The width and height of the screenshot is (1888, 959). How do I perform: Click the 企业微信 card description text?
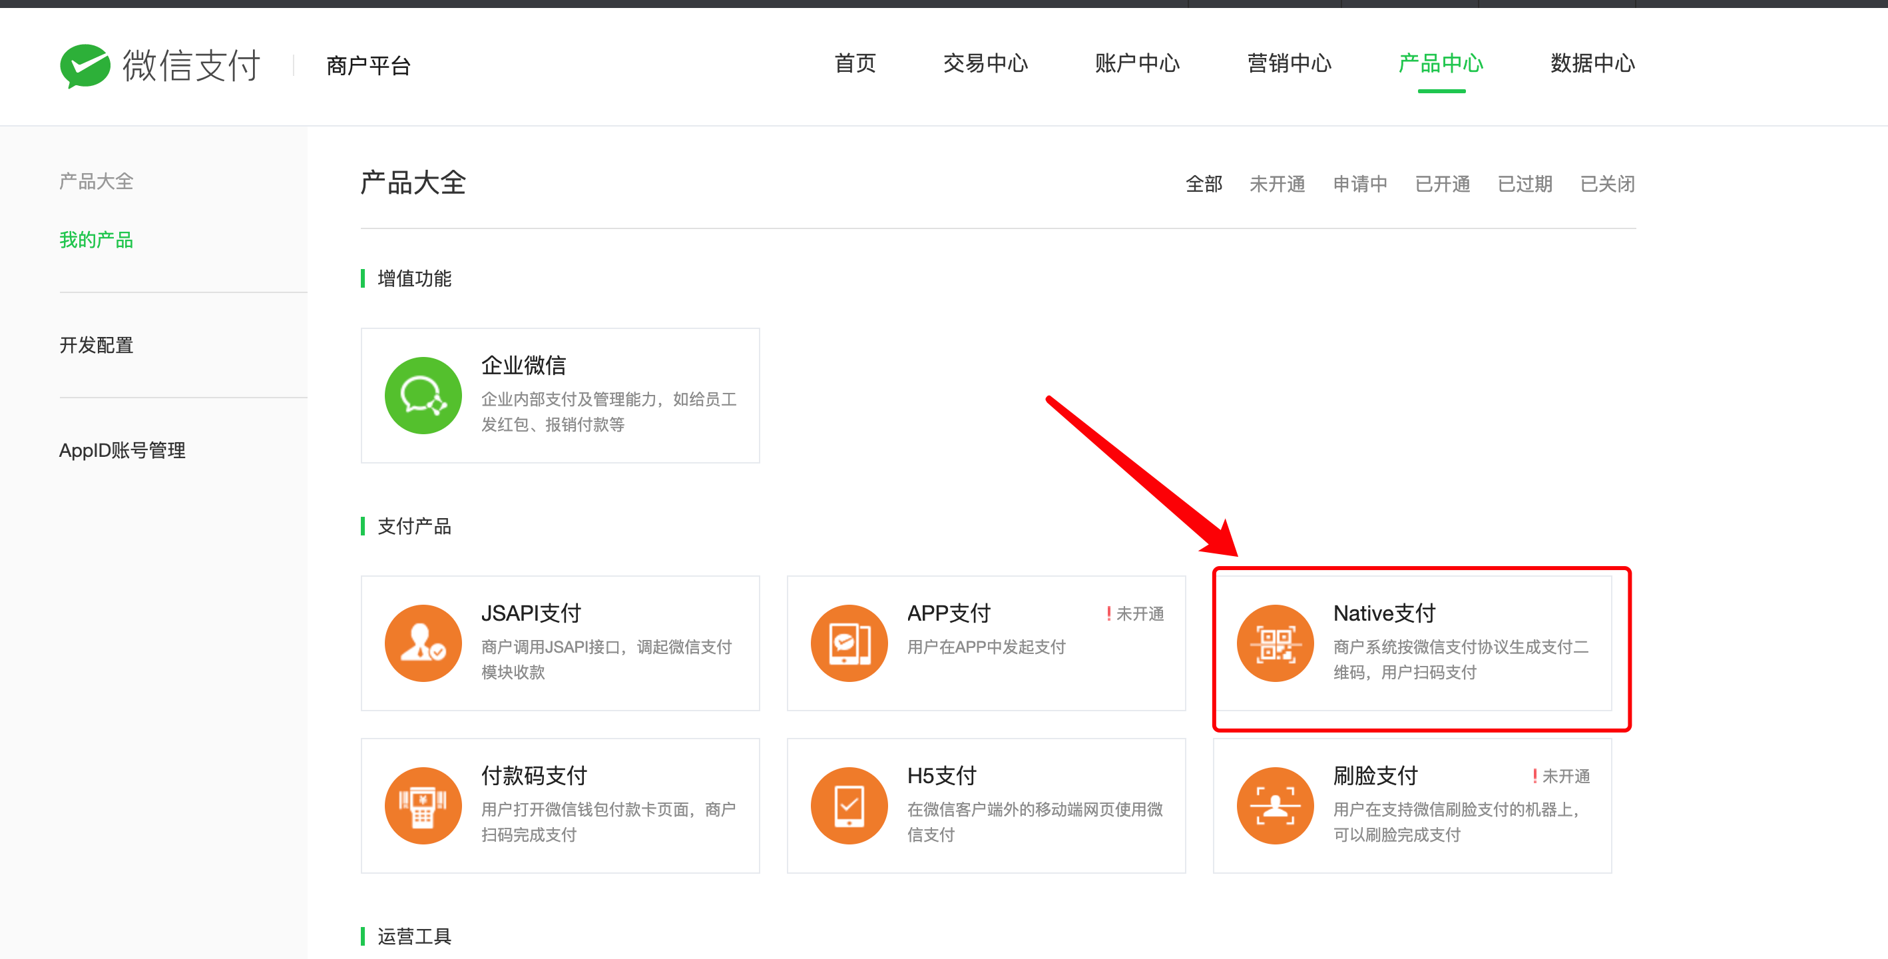tap(609, 412)
